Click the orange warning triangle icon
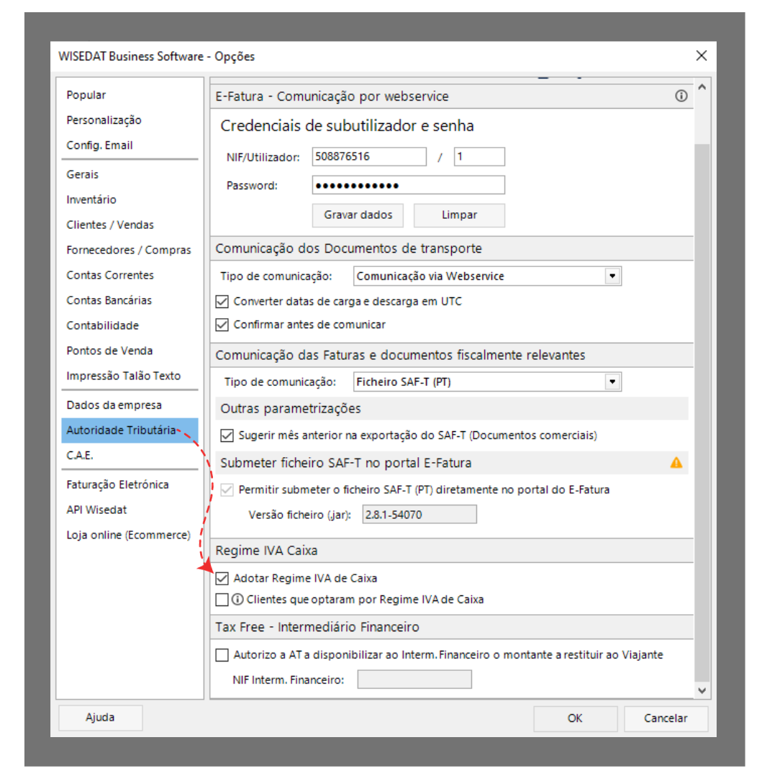Viewport: 767px width, 776px height. (x=676, y=462)
